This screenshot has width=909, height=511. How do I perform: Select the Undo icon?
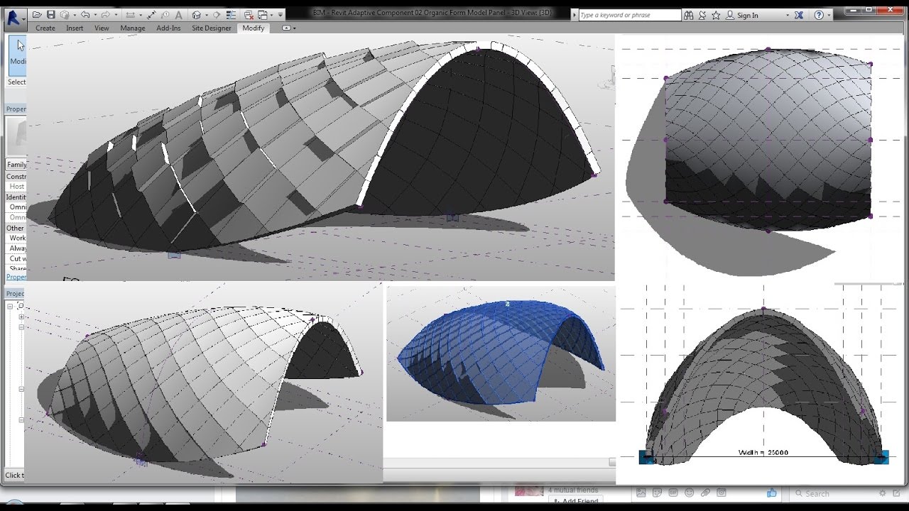(85, 14)
